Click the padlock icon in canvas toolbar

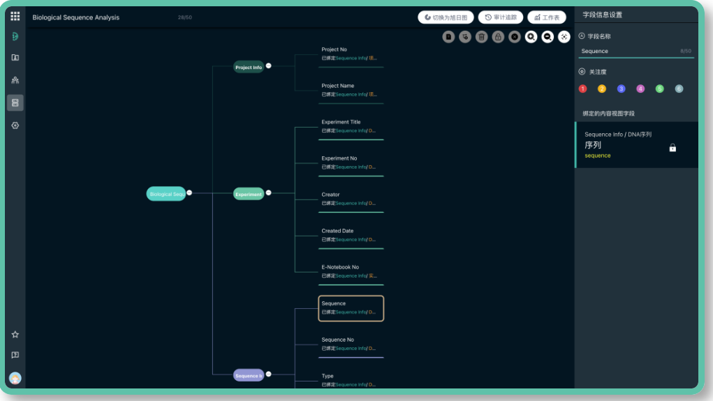[498, 37]
